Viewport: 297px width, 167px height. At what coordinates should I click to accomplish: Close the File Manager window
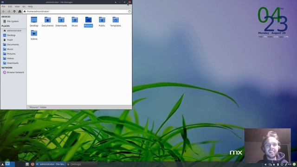129,2
